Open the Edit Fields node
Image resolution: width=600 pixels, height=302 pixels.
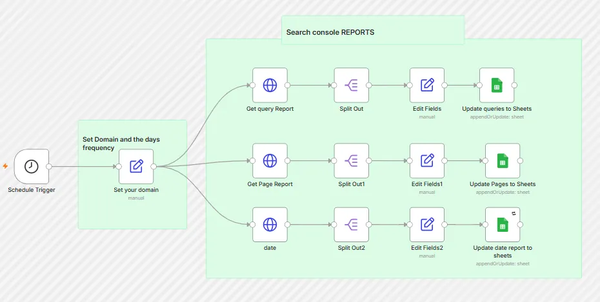427,85
